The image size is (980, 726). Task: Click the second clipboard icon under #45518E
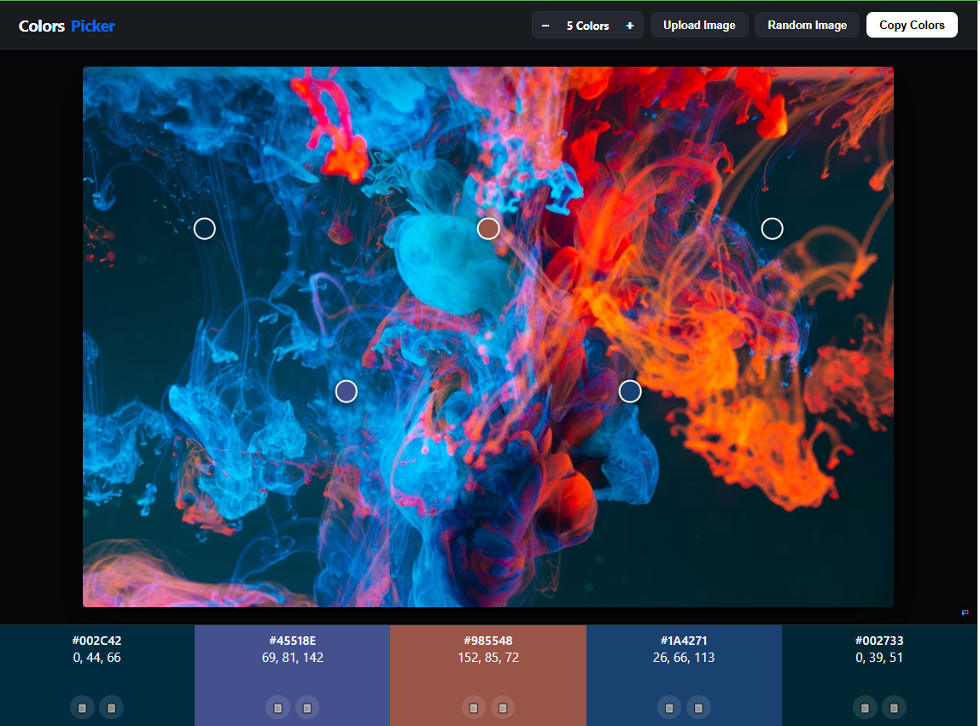point(306,708)
